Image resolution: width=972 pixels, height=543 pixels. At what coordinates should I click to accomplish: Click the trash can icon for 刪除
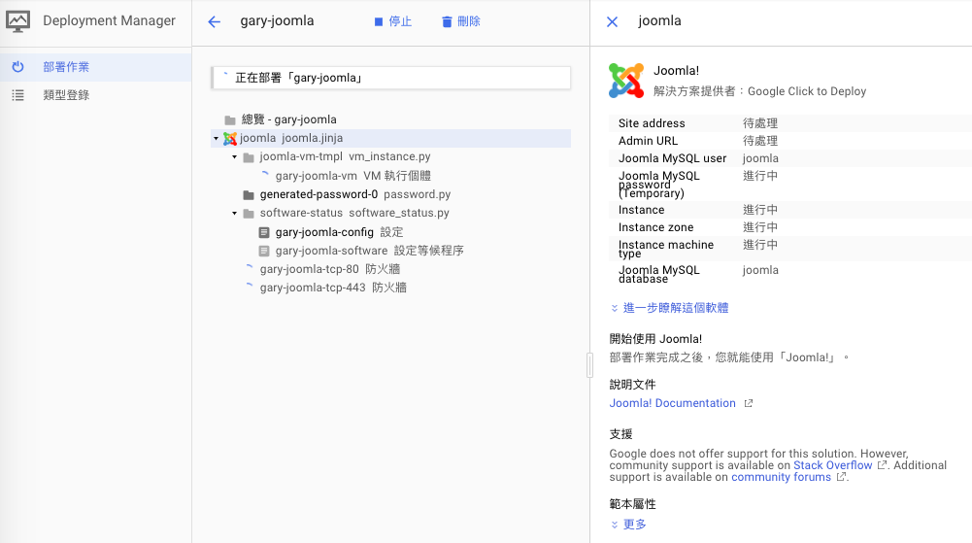(x=447, y=21)
